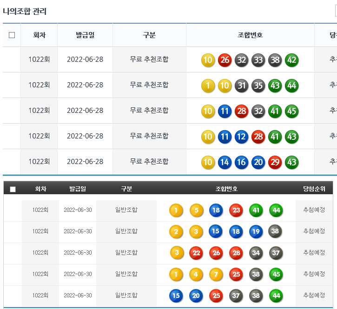This screenshot has width=337, height=309.
Task: Click 추첨예정 status in the 1, 5, 18 row
Action: [314, 210]
